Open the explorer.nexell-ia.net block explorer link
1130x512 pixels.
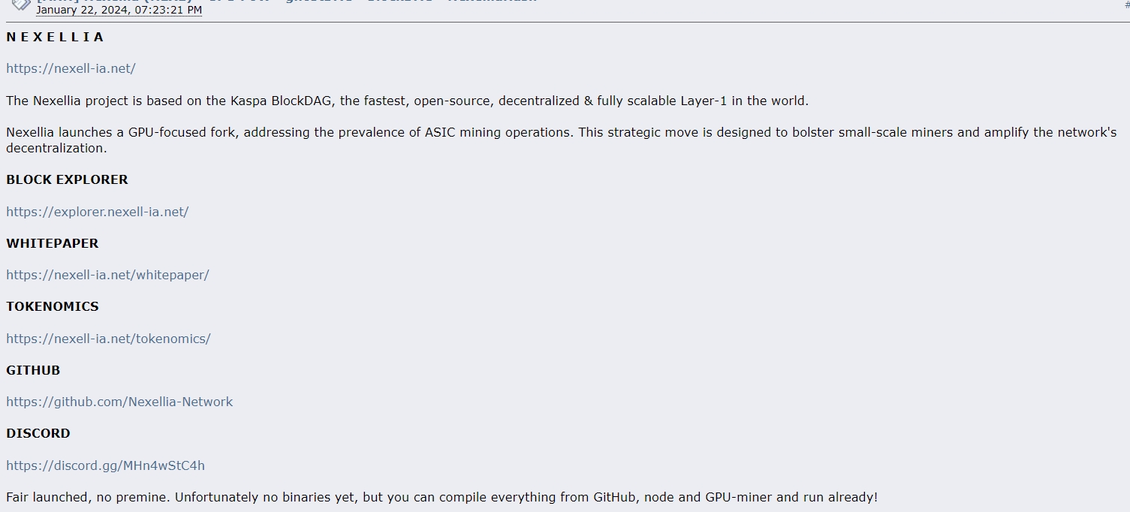(x=97, y=212)
